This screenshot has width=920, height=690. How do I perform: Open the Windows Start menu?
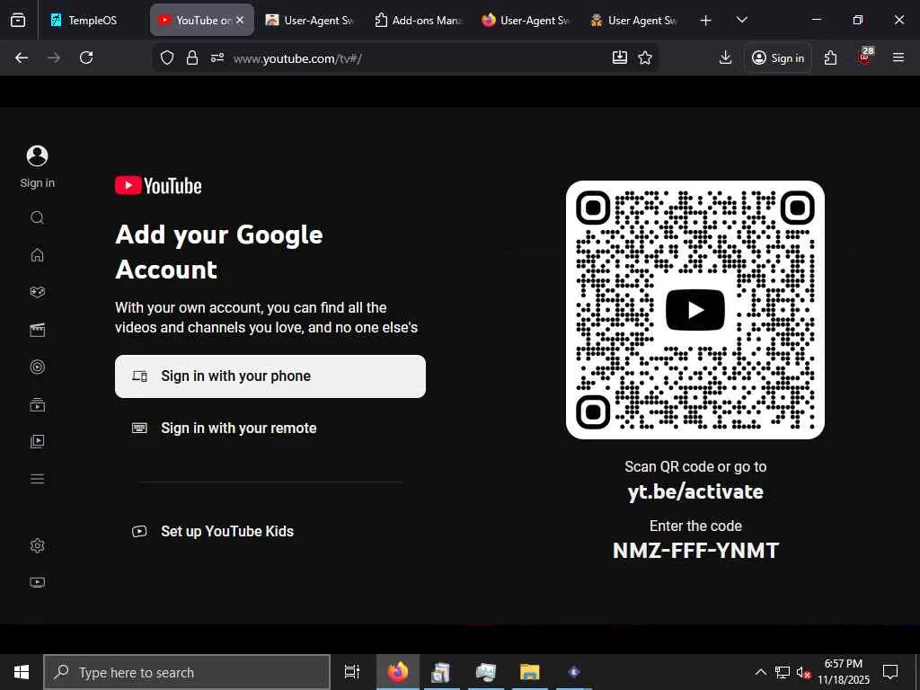22,672
